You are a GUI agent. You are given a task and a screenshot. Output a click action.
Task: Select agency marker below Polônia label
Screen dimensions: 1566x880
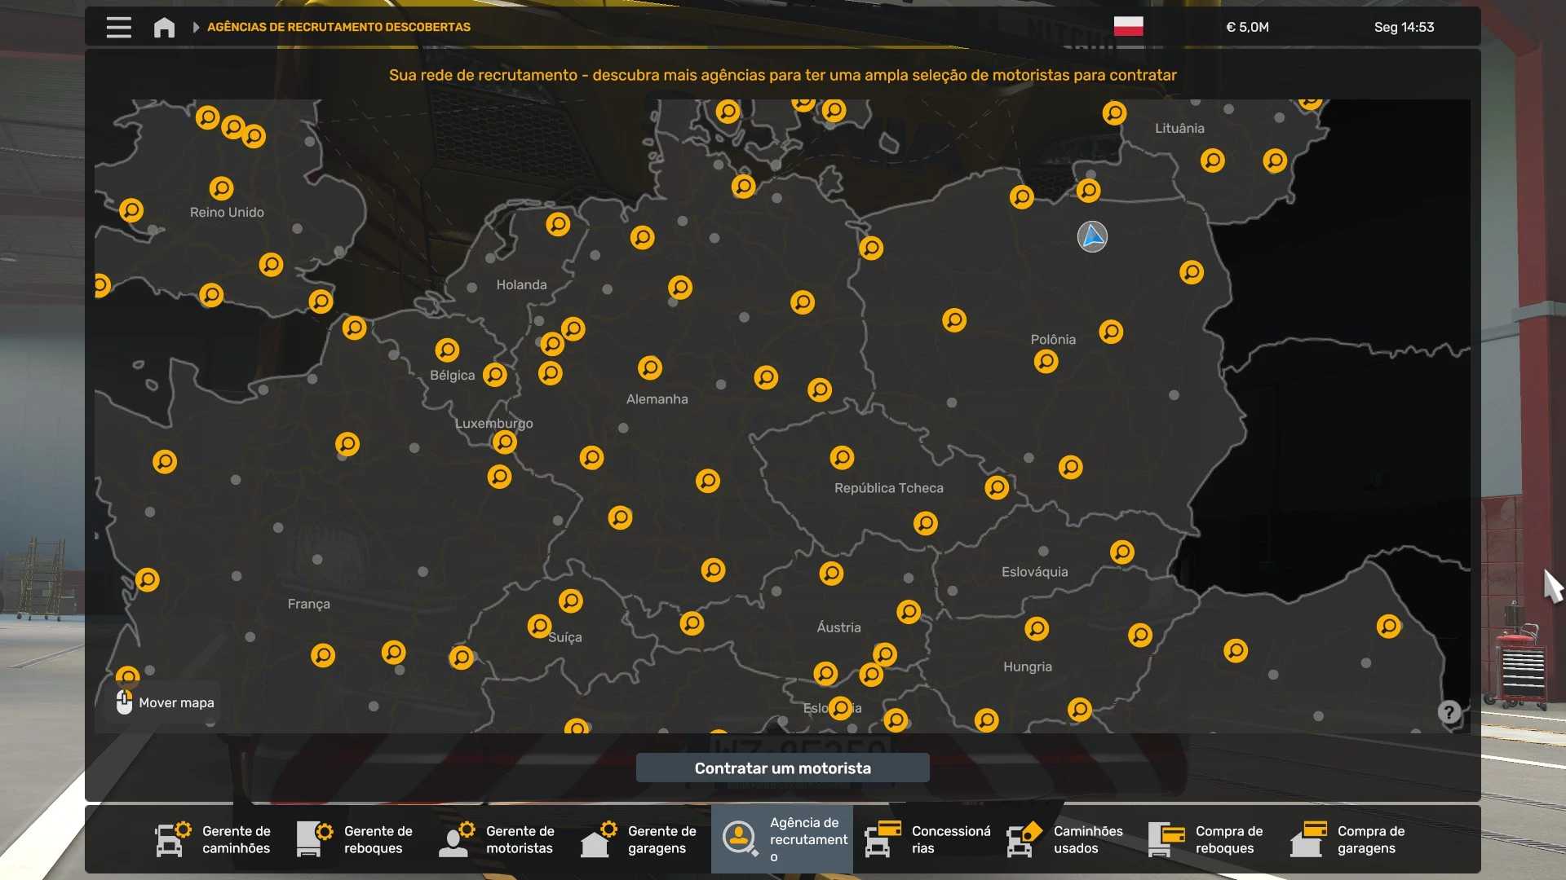[1046, 361]
